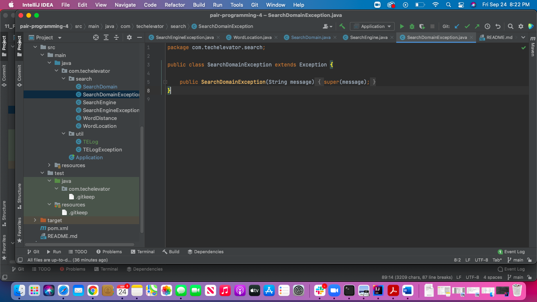Screen dimensions: 537x302
Task: Click the techelevator breadcrumb in the navigation bar
Action: click(150, 26)
